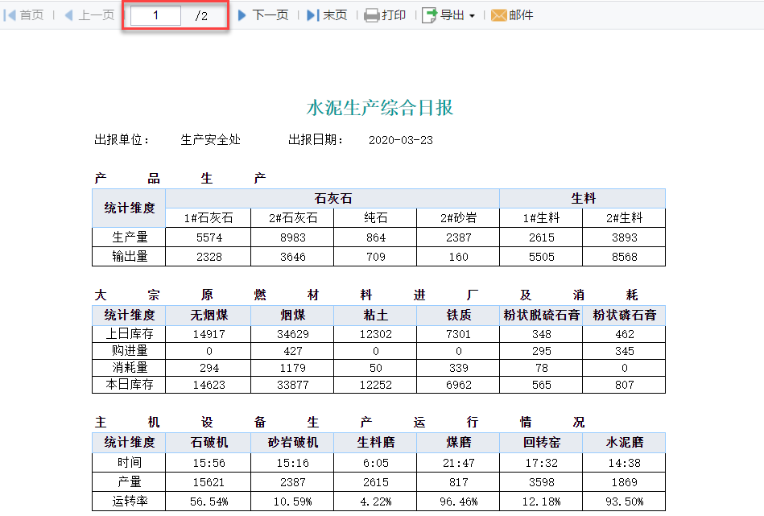Click the 本日库存 row label
This screenshot has width=764, height=516.
[129, 385]
